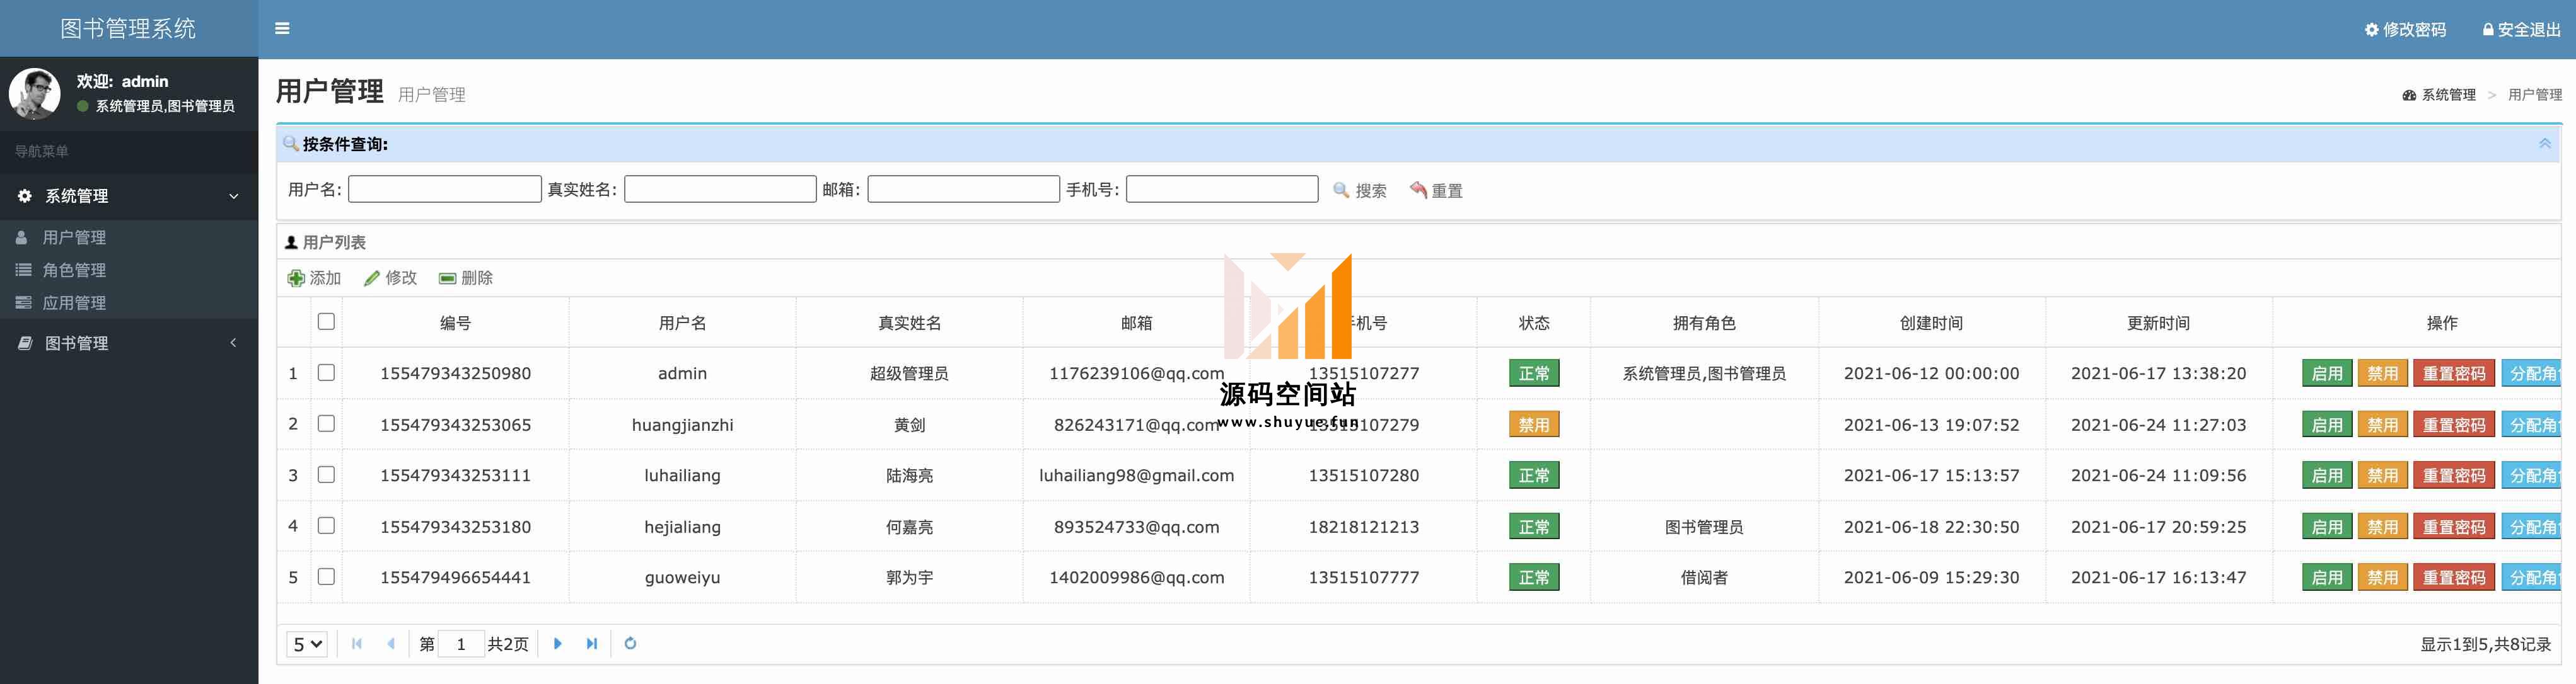Screen dimensions: 2576x684
Task: Click the 重置 reset arrow button
Action: [1436, 190]
